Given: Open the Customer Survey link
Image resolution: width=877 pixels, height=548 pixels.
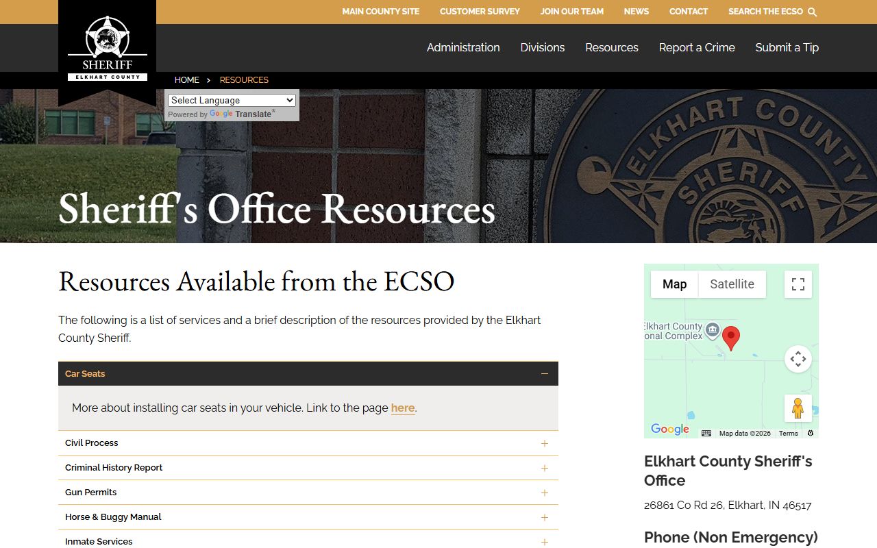Looking at the screenshot, I should (480, 12).
